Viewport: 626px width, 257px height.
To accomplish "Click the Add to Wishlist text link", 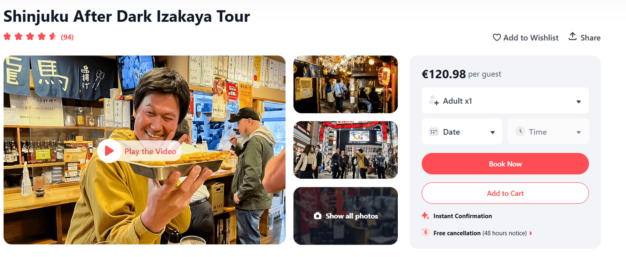I will pyautogui.click(x=531, y=37).
